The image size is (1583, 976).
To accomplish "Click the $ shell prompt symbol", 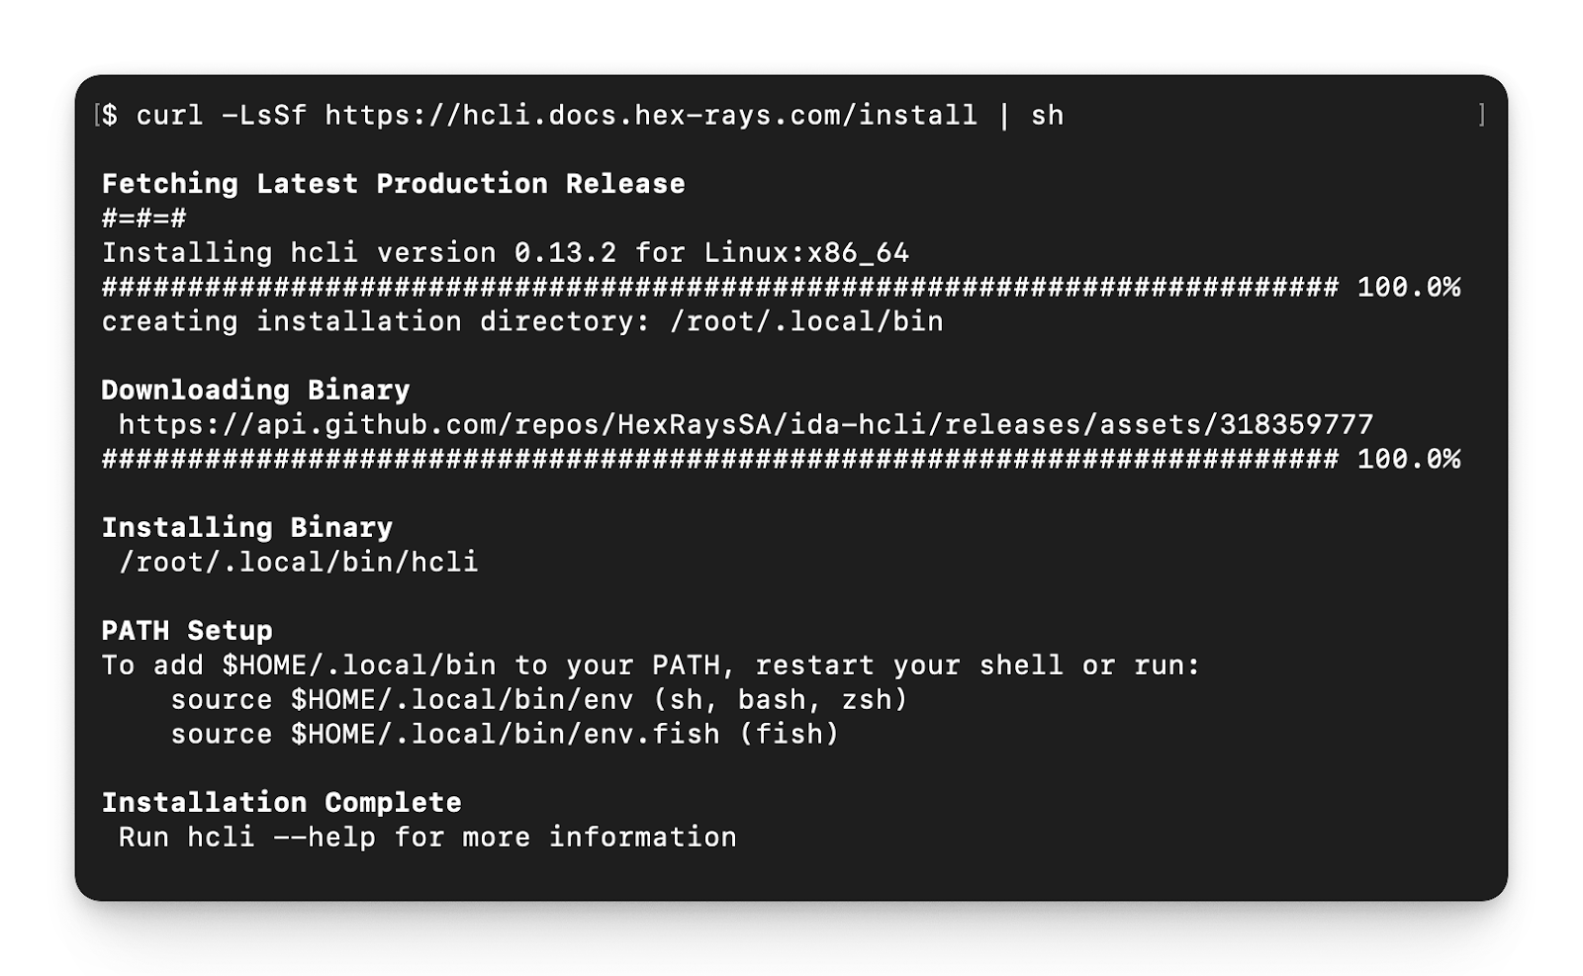I will [x=110, y=116].
